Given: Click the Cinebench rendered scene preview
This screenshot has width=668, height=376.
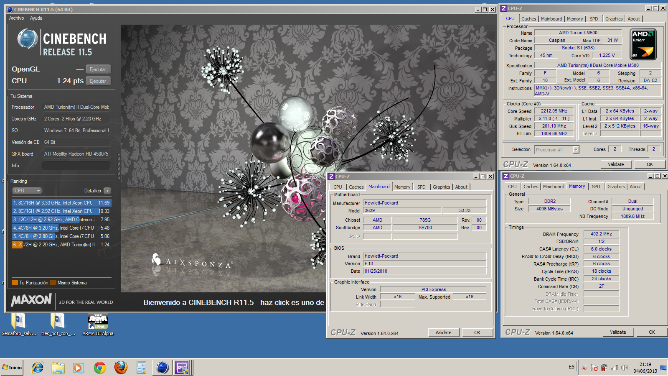Looking at the screenshot, I should [x=309, y=158].
